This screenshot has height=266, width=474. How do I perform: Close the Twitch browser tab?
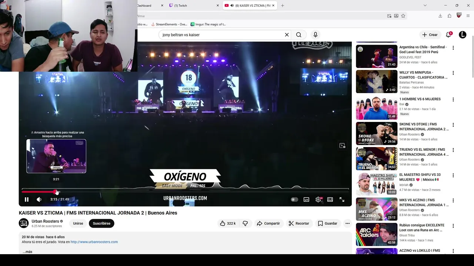218,6
